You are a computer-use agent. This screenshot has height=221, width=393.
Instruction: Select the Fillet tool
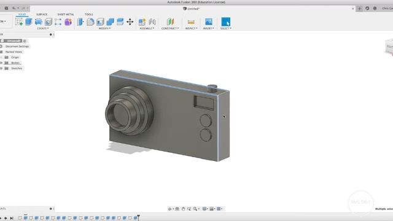pyautogui.click(x=90, y=22)
